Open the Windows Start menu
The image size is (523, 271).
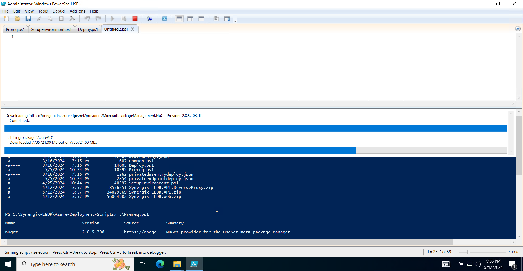coord(8,264)
